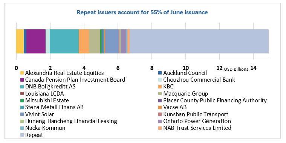Click the Auckland Council legend swatch

160,73
